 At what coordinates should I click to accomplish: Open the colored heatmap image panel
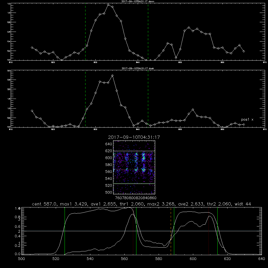click(x=134, y=167)
